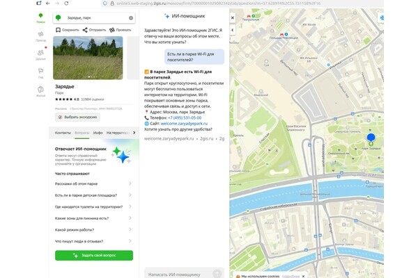
Task: Dismiss the cookies notice with the X
Action: tap(303, 276)
